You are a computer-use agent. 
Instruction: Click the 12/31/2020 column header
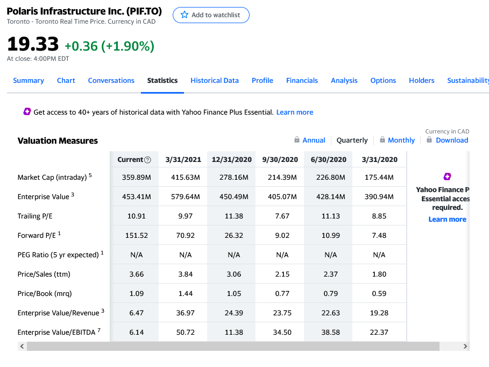[x=232, y=159]
